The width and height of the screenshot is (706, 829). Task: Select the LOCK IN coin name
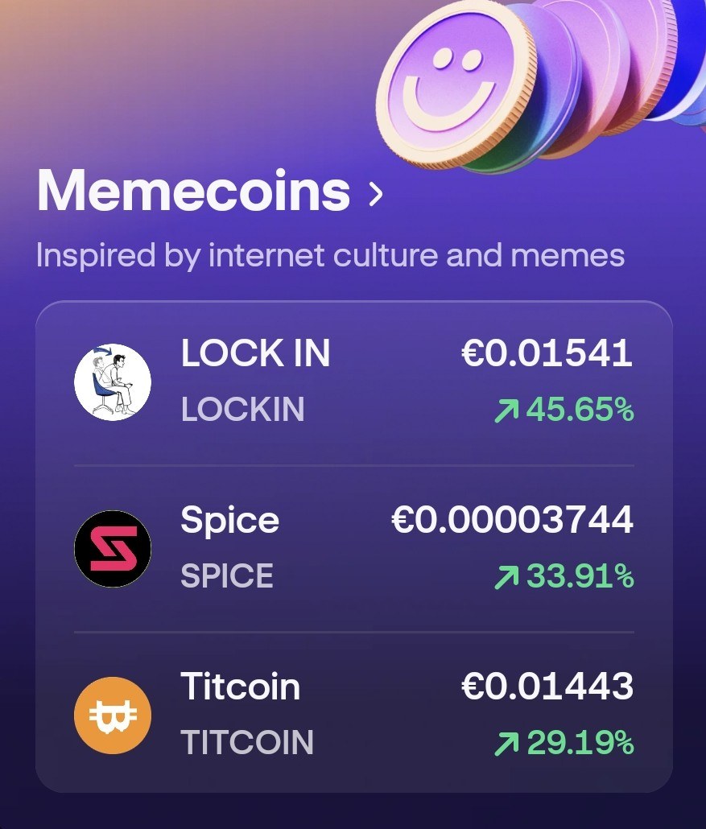pyautogui.click(x=255, y=353)
